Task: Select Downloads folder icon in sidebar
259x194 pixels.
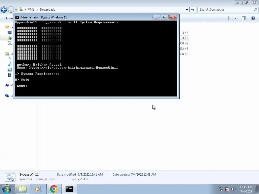Action: 10,38
